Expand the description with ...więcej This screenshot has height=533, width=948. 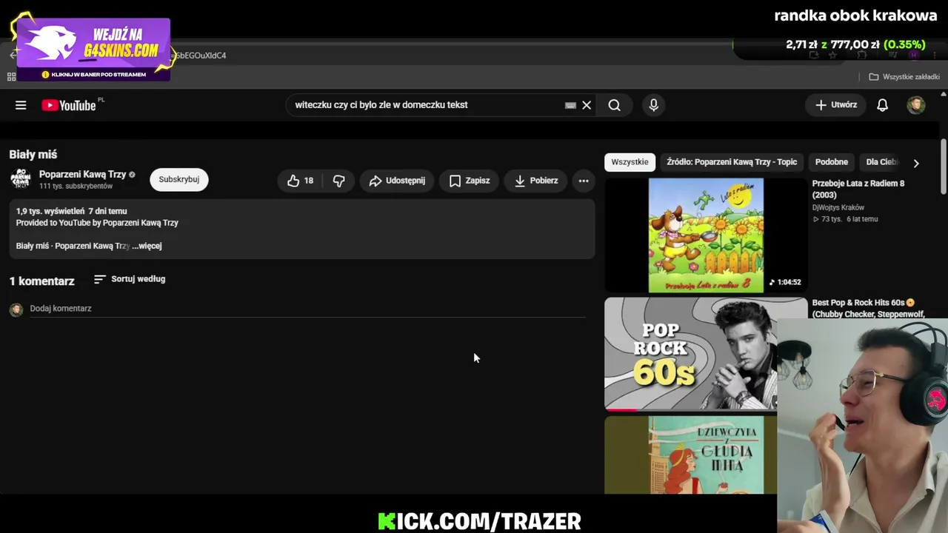pyautogui.click(x=147, y=246)
